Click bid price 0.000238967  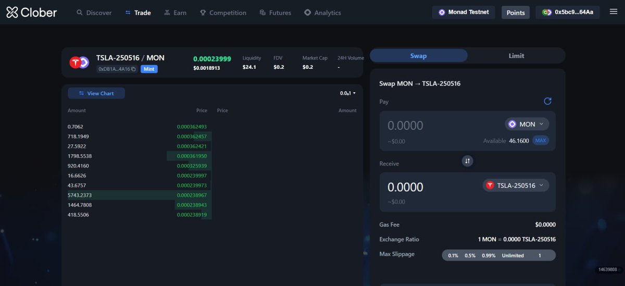pos(192,195)
